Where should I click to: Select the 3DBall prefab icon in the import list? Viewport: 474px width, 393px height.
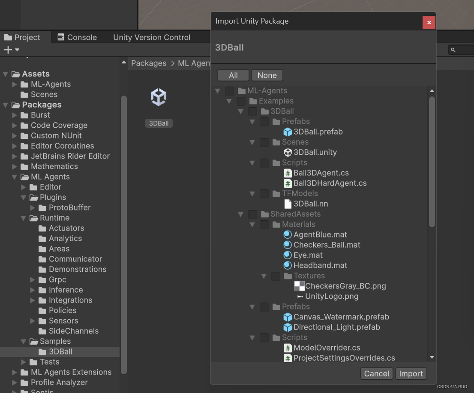tap(288, 132)
